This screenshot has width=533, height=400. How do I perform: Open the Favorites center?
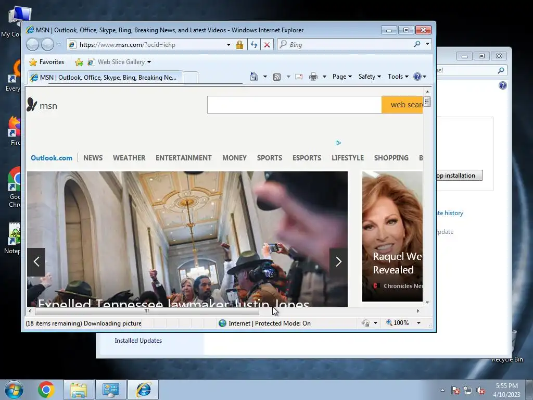(x=46, y=62)
